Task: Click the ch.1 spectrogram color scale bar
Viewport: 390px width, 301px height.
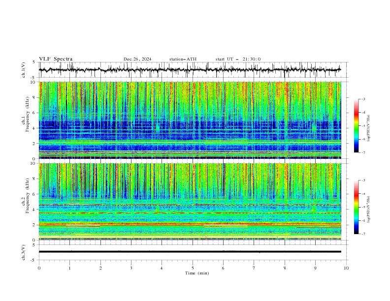Action: pos(357,125)
